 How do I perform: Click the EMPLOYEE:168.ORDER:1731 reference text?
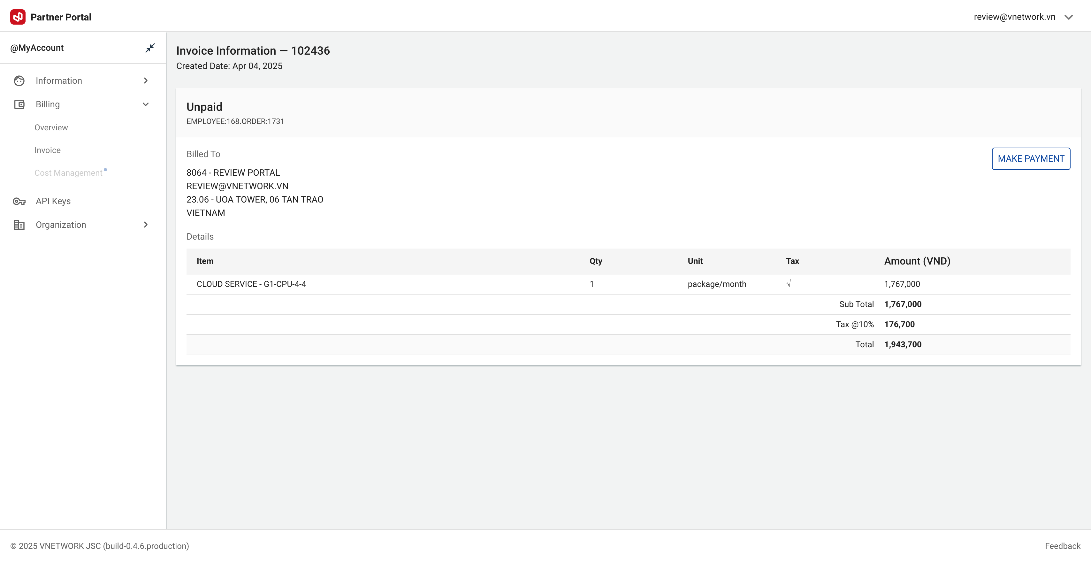pos(235,121)
